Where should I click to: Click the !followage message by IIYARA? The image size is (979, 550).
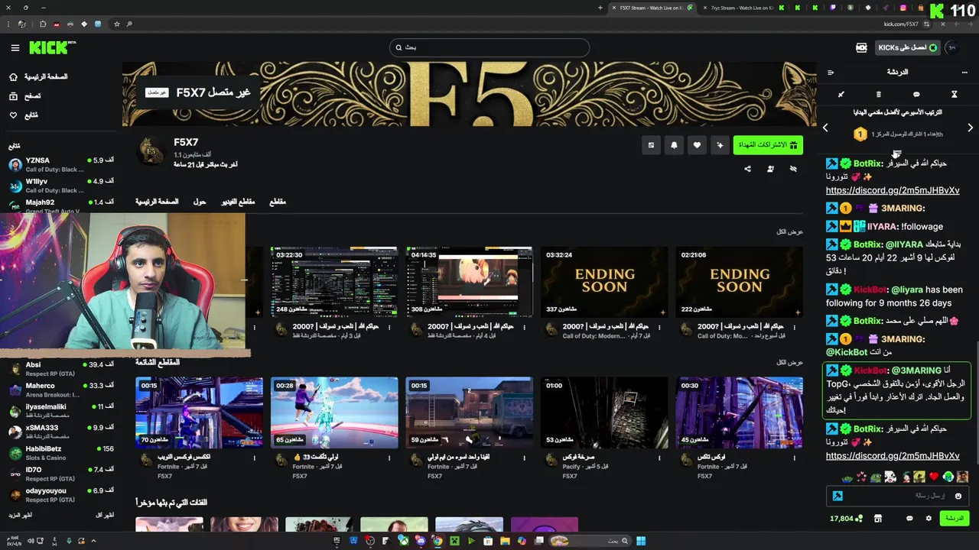922,227
